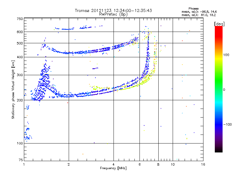Click y-axis tick label '500'
239x179 pixels.
pyautogui.click(x=20, y=43)
